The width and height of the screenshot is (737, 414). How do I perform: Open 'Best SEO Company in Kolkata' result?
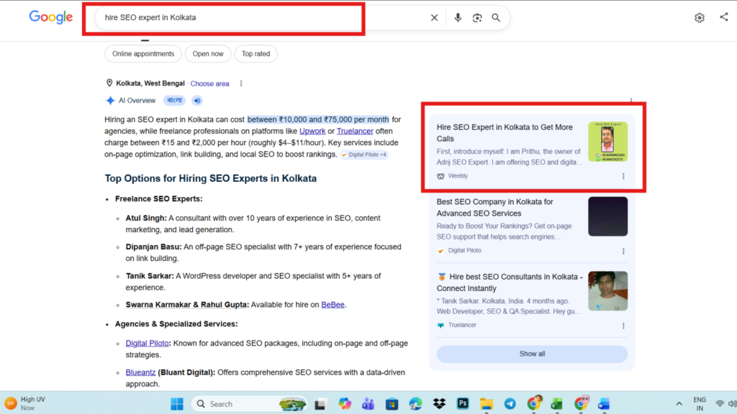[495, 208]
